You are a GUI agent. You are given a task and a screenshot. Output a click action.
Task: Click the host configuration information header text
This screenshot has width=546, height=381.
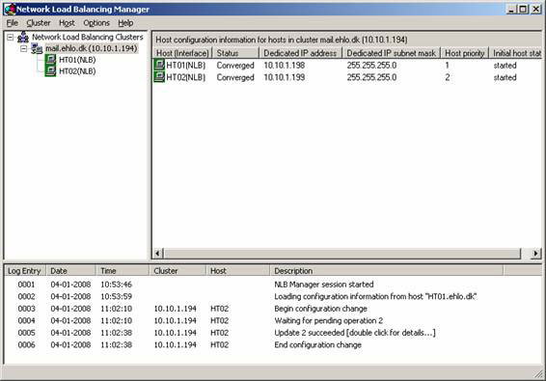(282, 41)
